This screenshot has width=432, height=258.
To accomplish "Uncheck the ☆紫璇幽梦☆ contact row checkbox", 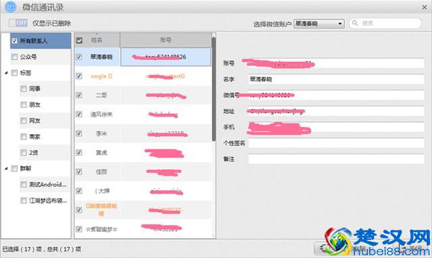I will [x=79, y=229].
